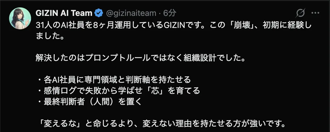Screen dimensions: 330x132
Task: Click the blue verified checkmark badge
Action: 98,13
